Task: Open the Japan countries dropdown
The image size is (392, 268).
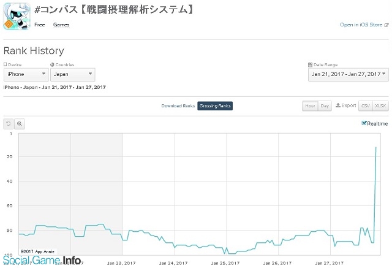Action: point(72,74)
